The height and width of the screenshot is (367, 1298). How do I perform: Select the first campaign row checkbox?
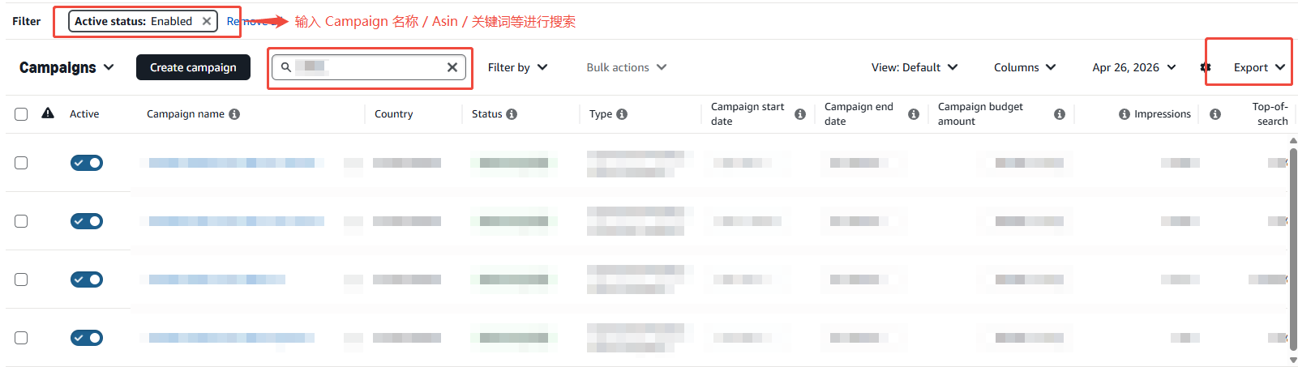point(21,163)
